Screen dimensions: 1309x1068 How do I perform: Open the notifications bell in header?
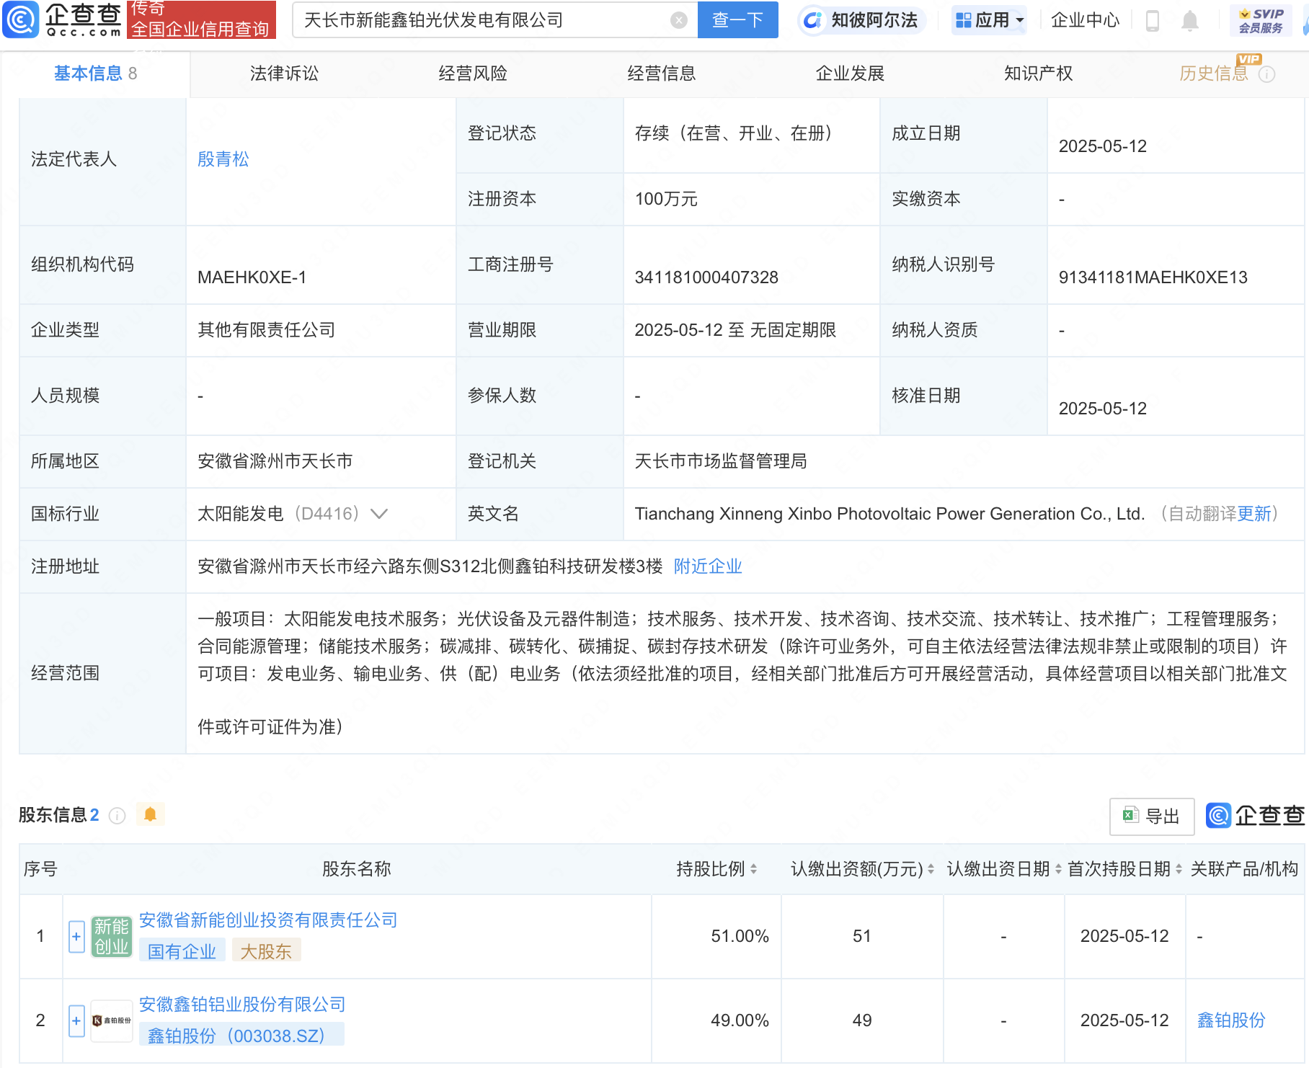(x=1190, y=21)
